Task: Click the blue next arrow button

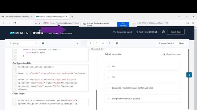Action: point(189,75)
